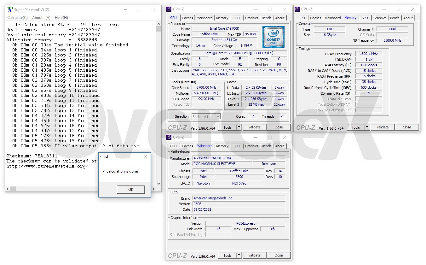Image resolution: width=426 pixels, height=265 pixels.
Task: Click Tools button in Memory window
Action: 356,127
